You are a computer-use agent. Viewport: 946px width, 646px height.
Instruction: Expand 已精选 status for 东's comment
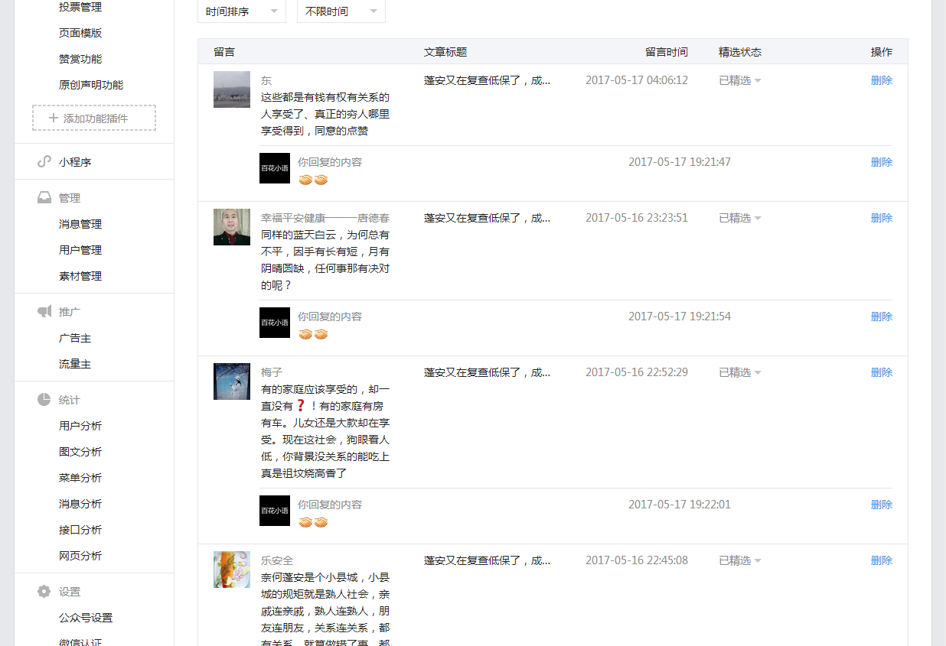pos(739,81)
